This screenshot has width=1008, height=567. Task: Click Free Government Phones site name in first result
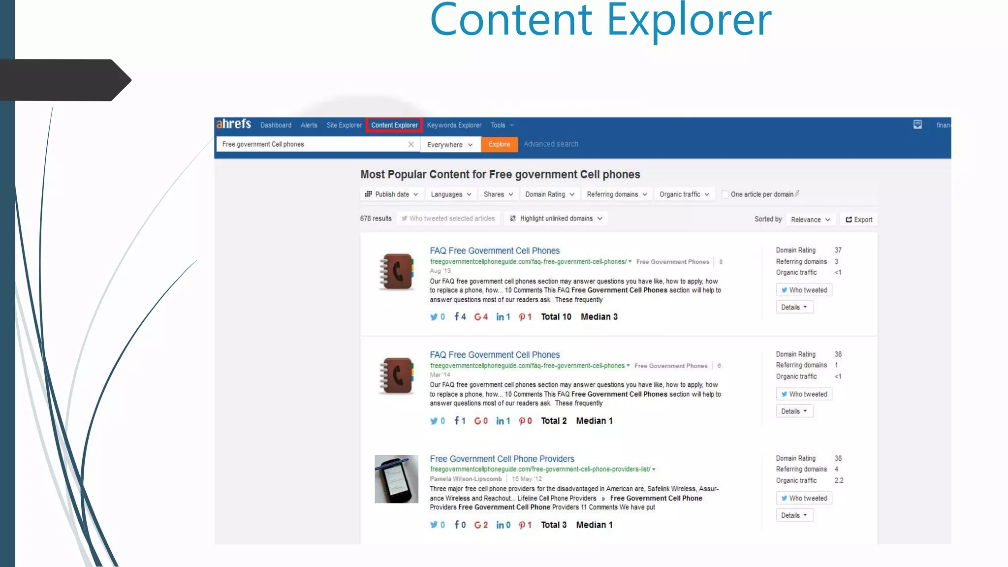[x=672, y=262]
